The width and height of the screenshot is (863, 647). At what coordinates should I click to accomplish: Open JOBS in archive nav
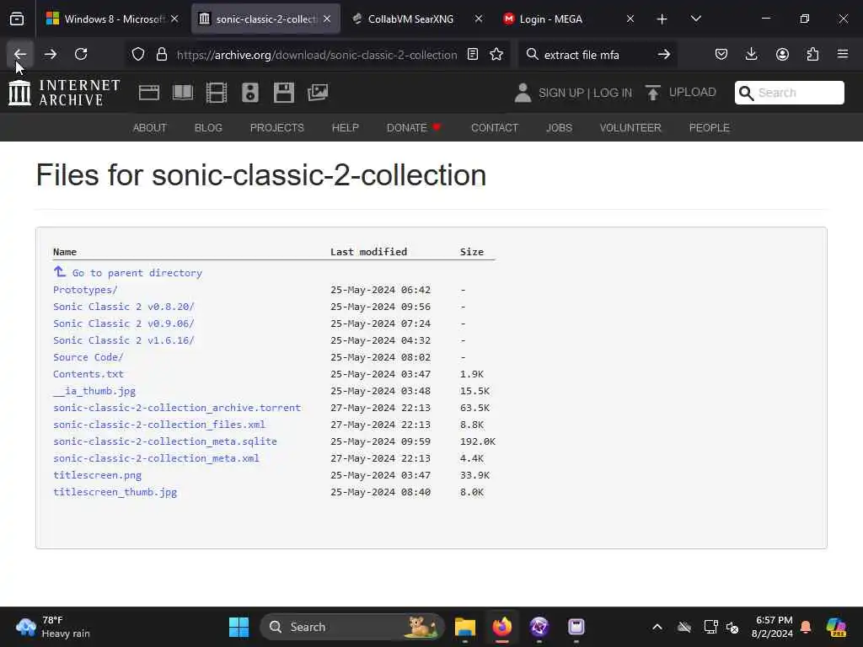coord(560,128)
